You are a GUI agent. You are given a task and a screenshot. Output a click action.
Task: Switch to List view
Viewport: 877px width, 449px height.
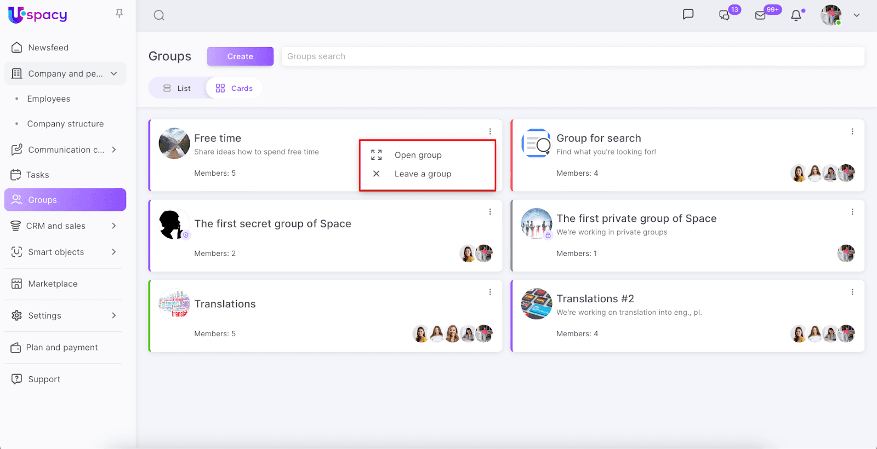coord(177,88)
